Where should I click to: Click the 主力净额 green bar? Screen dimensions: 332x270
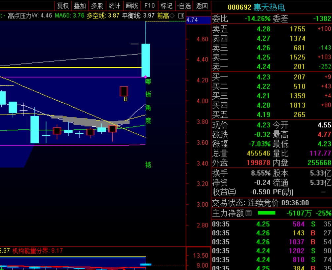click(267, 213)
